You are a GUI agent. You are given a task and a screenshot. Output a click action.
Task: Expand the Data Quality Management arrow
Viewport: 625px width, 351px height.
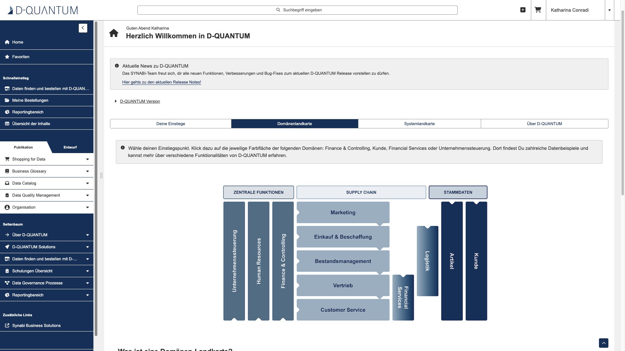(x=87, y=195)
